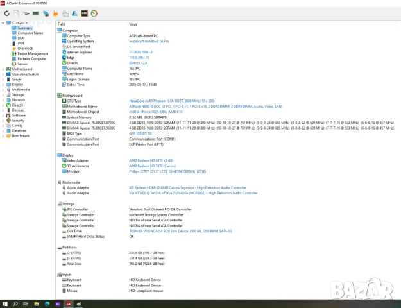Expand the Security tree node arrow

[3, 120]
